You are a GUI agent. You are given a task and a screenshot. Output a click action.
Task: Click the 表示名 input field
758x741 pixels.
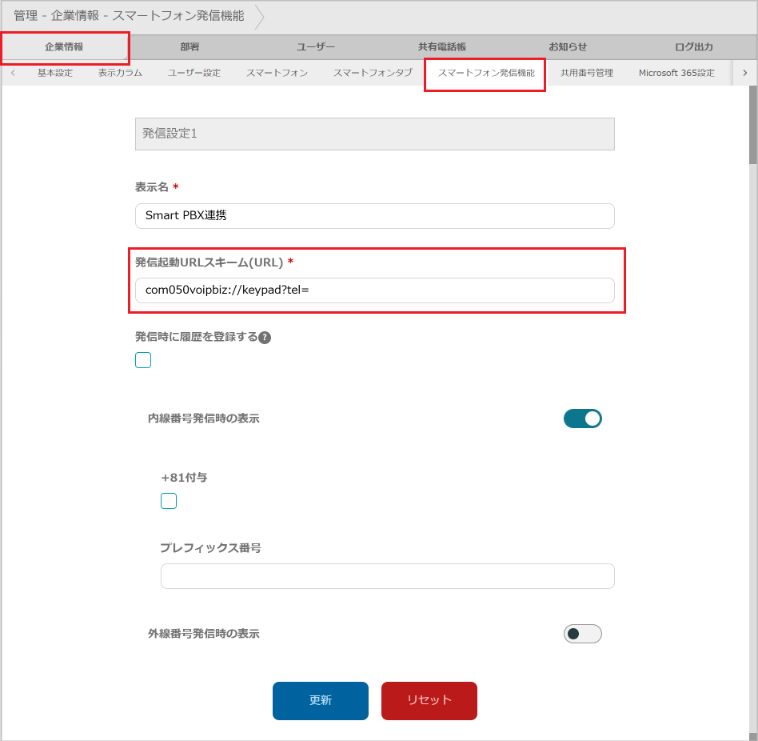click(374, 216)
